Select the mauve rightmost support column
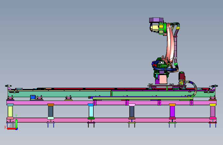 [x=213, y=111]
